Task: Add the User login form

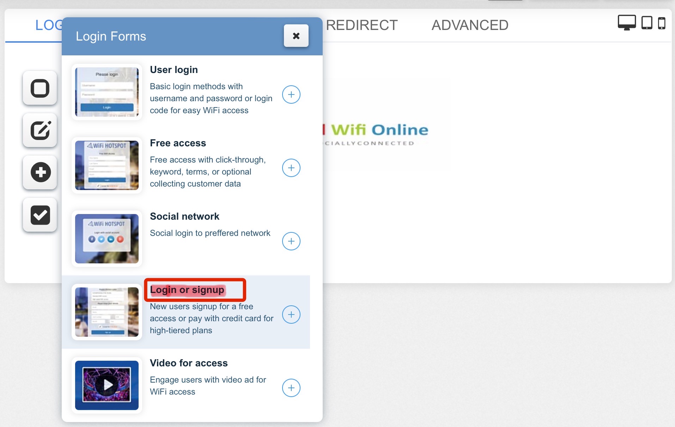Action: pyautogui.click(x=291, y=94)
